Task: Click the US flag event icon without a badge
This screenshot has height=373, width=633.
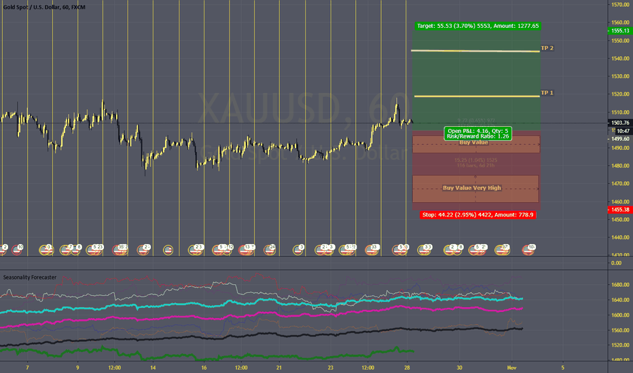Action: coord(168,250)
